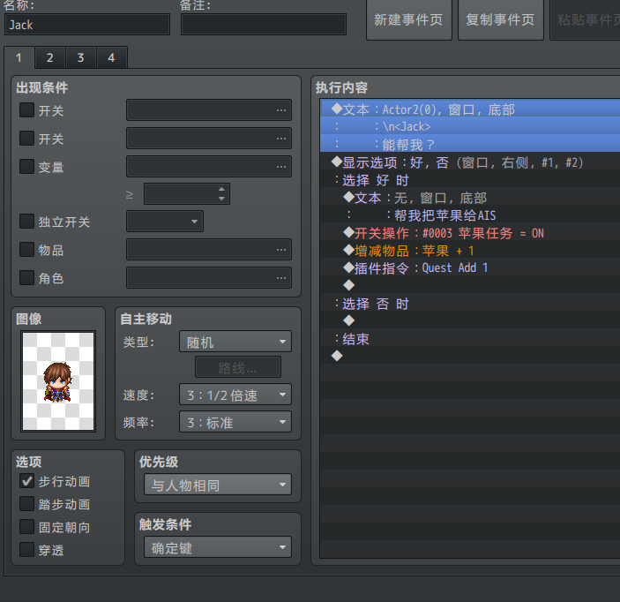Open the 独立开关 self switch dropdown

(x=165, y=222)
